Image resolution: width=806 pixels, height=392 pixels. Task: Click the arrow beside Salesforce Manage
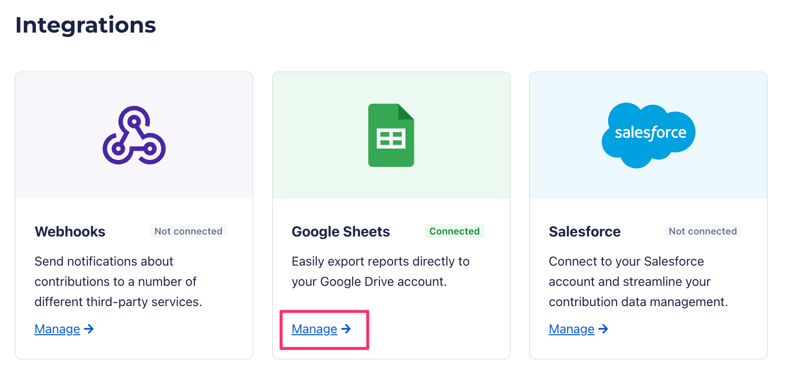pos(603,329)
